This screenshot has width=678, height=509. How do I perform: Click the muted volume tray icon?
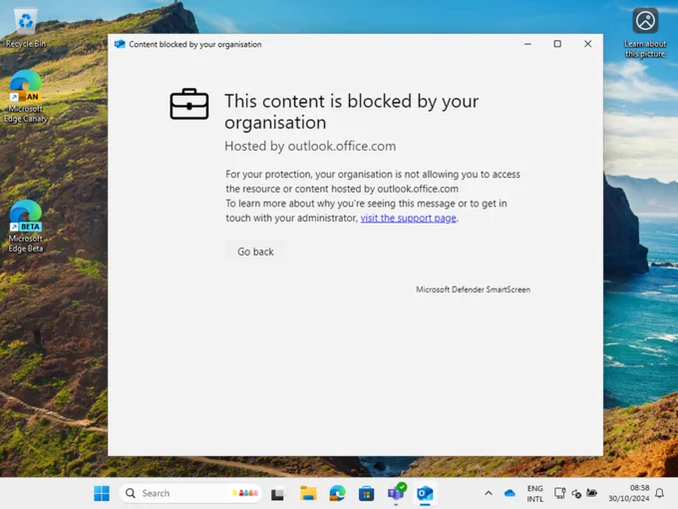coord(576,493)
